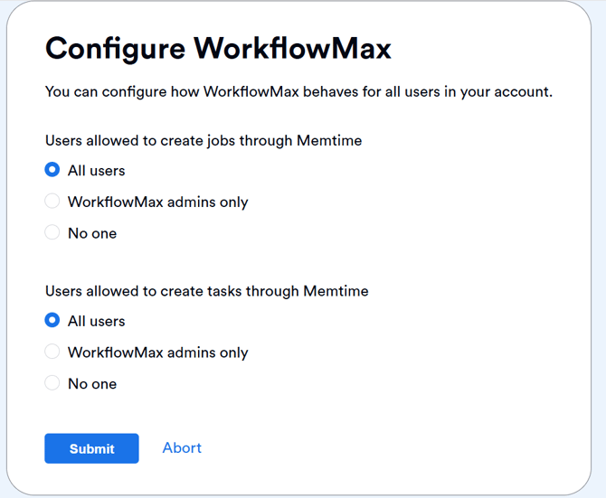
Task: Select 'All users' for creating tasks
Action: point(52,321)
